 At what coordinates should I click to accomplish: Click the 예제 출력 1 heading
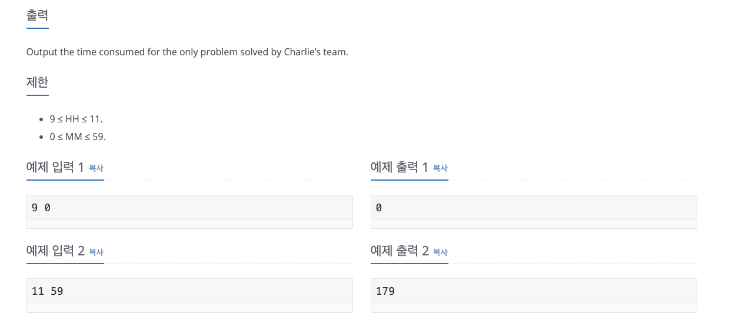coord(400,167)
